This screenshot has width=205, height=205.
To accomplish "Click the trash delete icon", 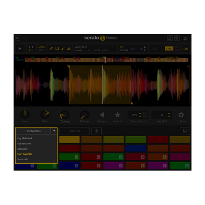I will 97,131.
